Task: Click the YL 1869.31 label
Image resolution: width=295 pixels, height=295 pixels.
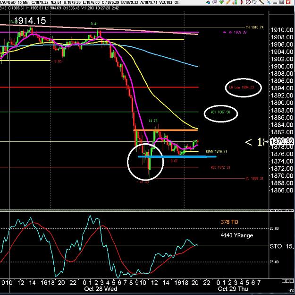Action: (254, 178)
